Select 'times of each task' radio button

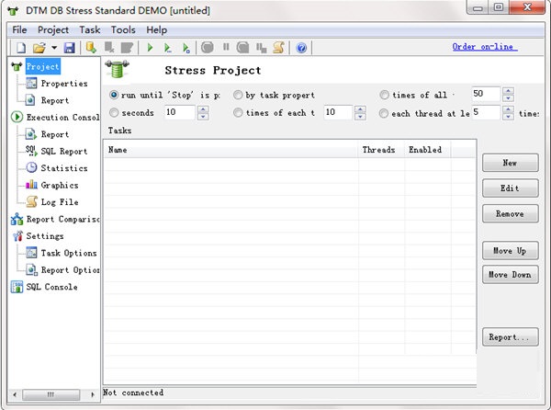(238, 112)
